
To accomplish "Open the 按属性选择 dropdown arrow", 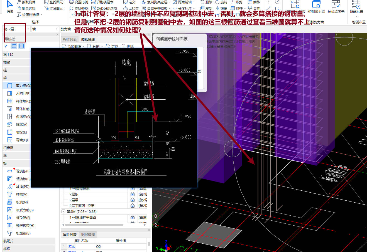I will (x=41, y=15).
